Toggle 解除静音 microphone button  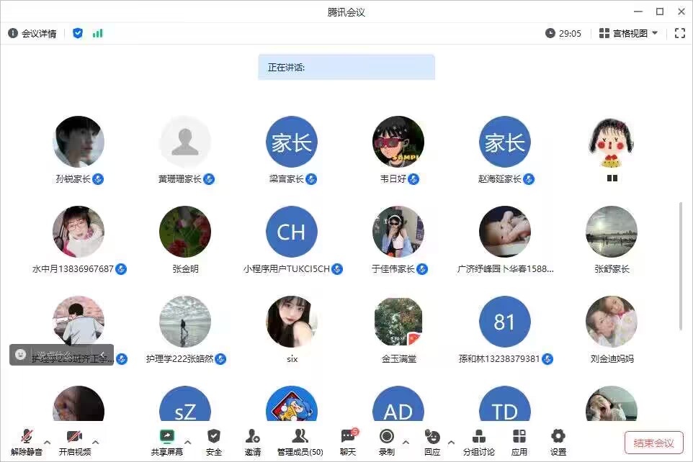27,442
